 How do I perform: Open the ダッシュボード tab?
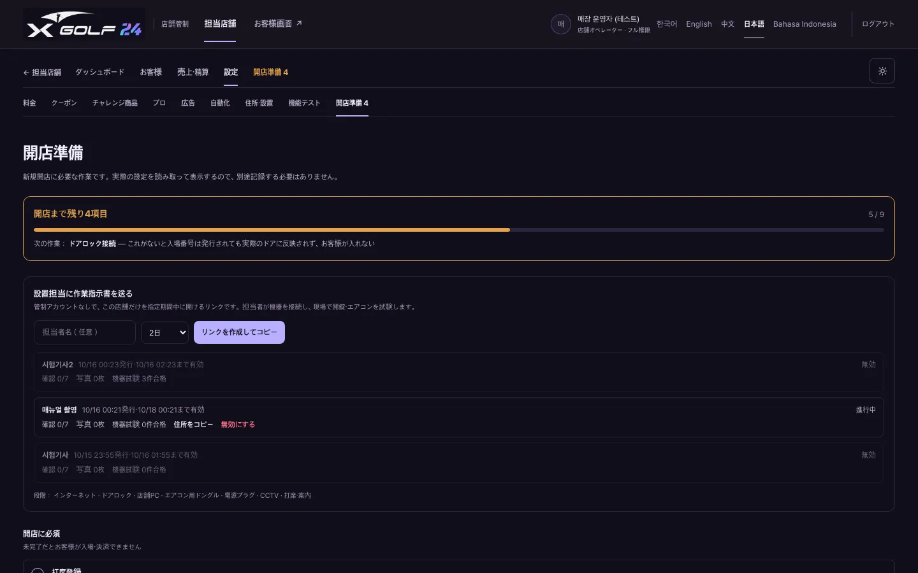coord(100,73)
